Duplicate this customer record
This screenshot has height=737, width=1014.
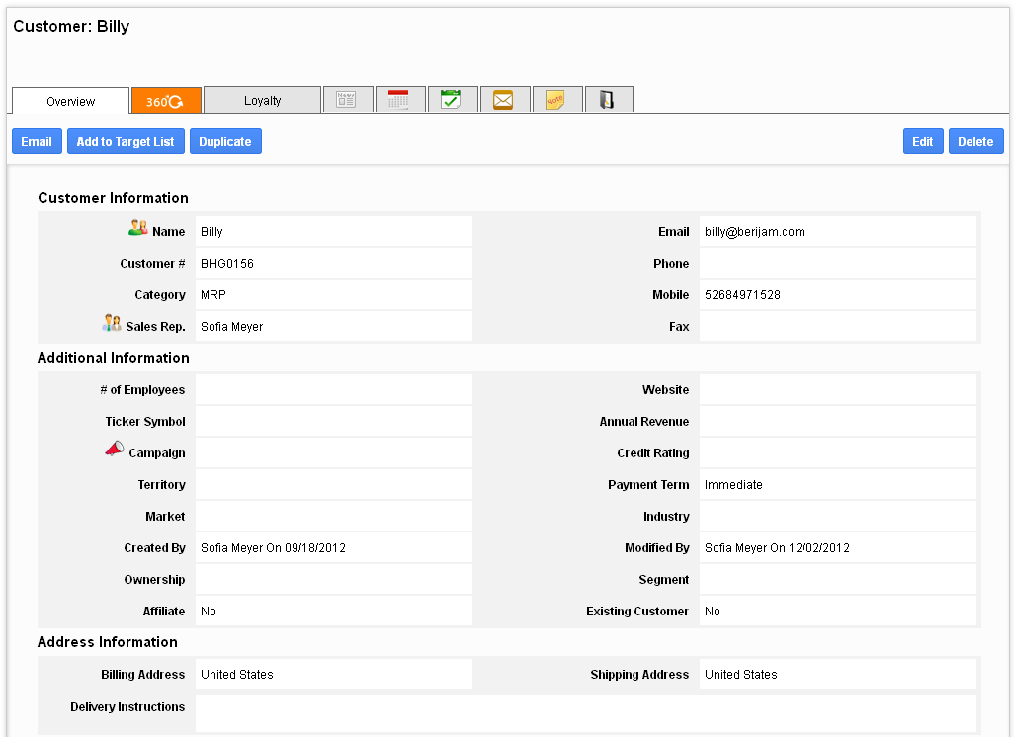pyautogui.click(x=225, y=142)
